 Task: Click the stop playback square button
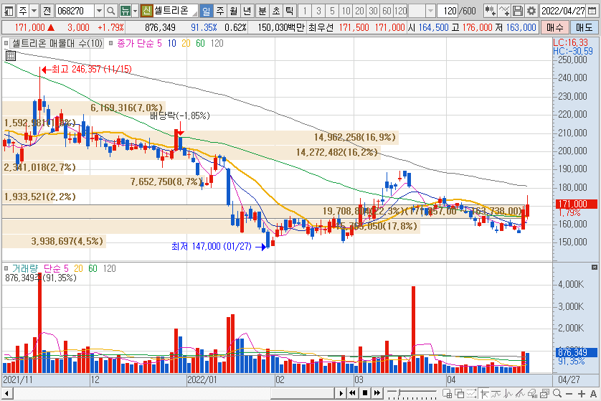coord(365,393)
